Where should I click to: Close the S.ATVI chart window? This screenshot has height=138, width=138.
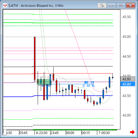[x=131, y=5]
